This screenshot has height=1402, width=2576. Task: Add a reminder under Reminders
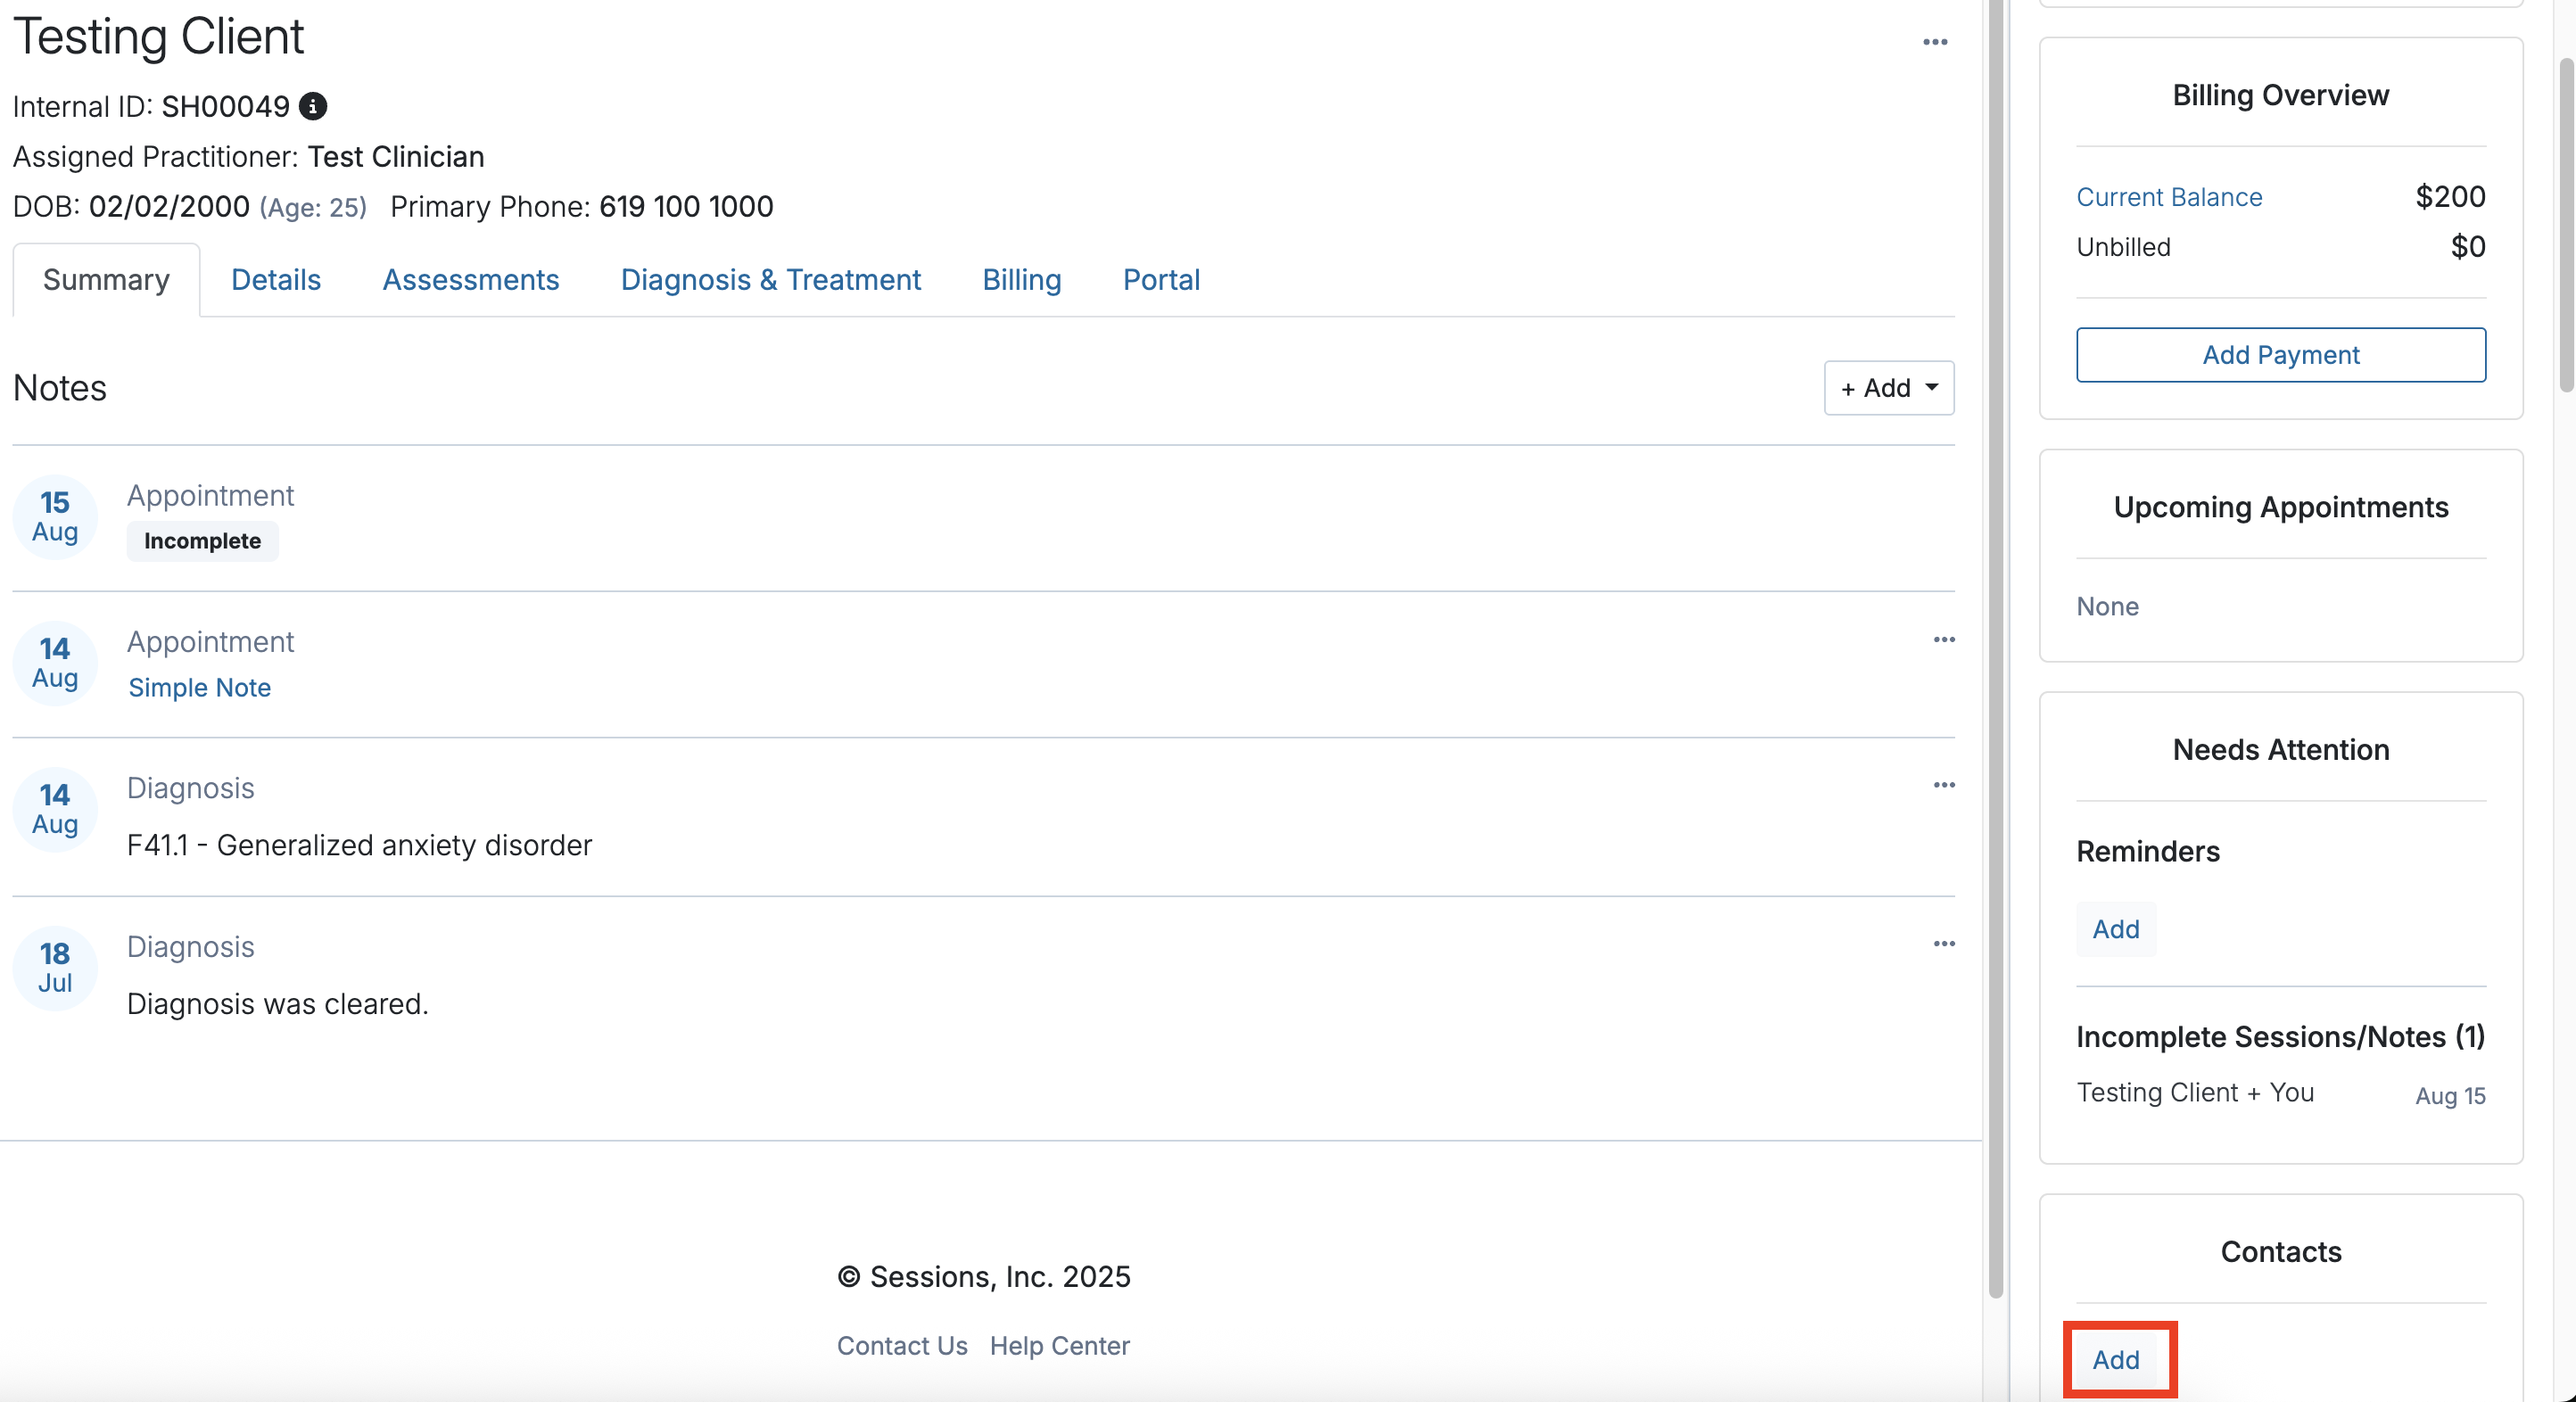(x=2115, y=930)
